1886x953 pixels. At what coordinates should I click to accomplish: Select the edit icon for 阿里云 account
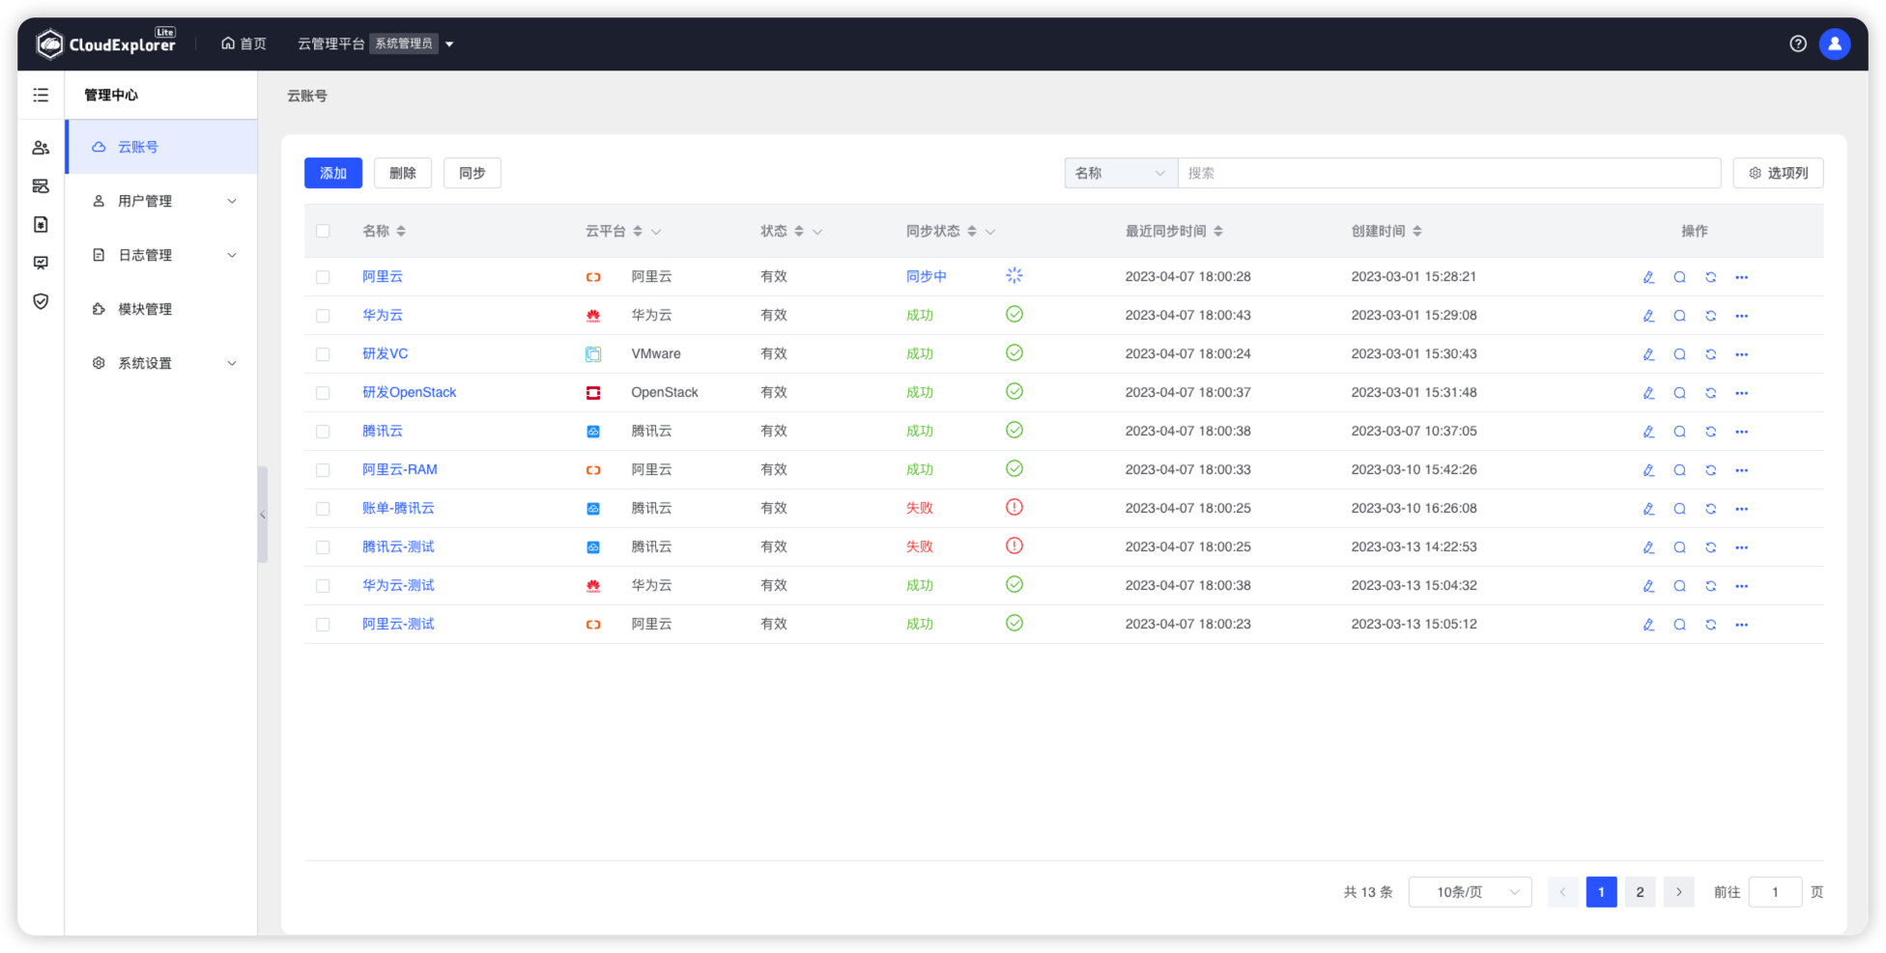point(1648,276)
